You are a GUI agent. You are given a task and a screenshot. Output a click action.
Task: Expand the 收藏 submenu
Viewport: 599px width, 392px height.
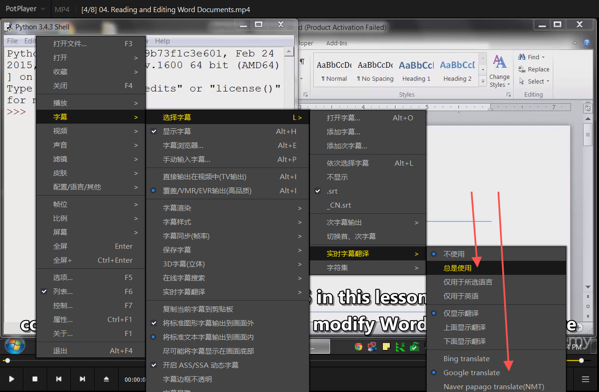click(91, 72)
